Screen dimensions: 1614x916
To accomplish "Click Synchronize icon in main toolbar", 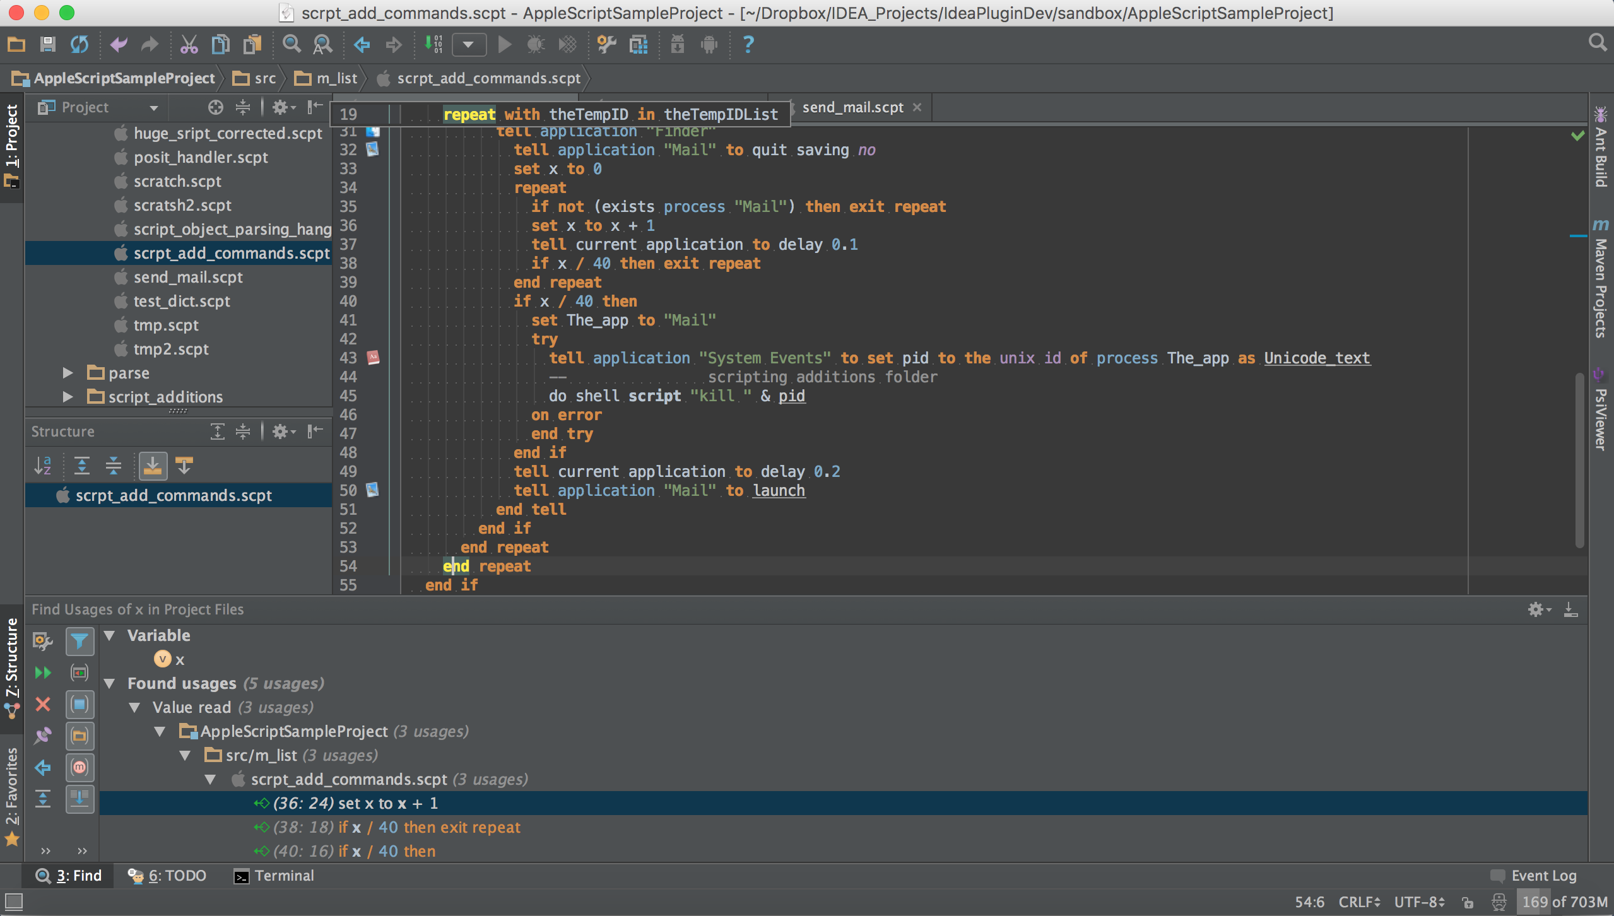I will [80, 44].
